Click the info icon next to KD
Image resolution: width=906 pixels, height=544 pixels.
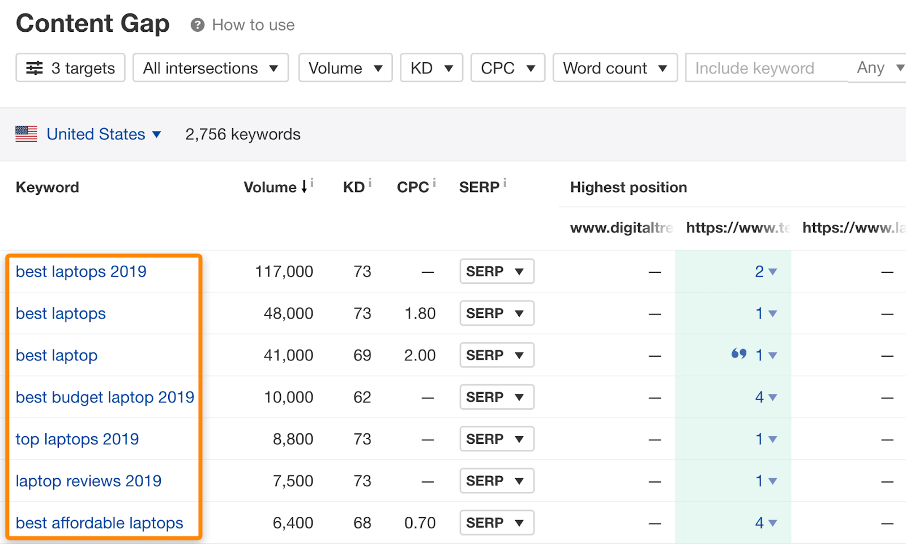[370, 183]
